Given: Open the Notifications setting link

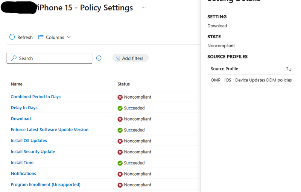Looking at the screenshot, I should point(23,174).
